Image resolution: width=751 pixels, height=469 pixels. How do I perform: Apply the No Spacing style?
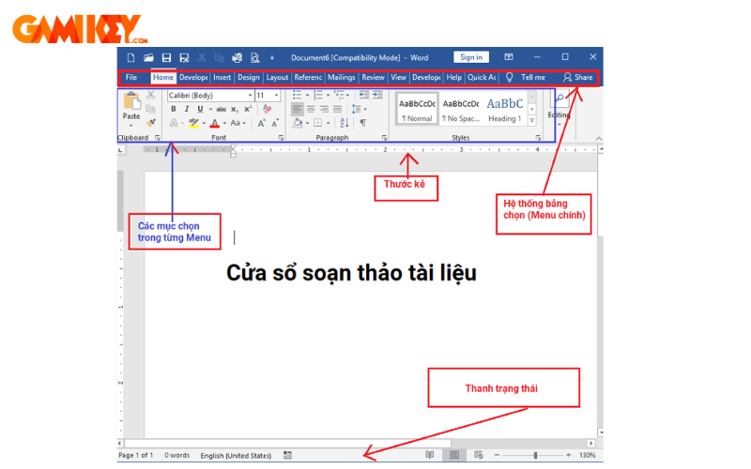coord(461,110)
